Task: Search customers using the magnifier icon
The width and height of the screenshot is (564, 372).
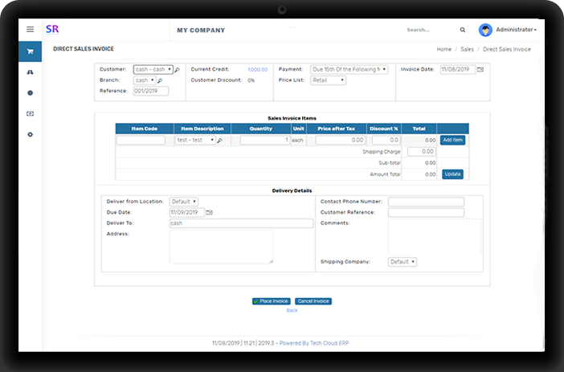Action: (178, 70)
